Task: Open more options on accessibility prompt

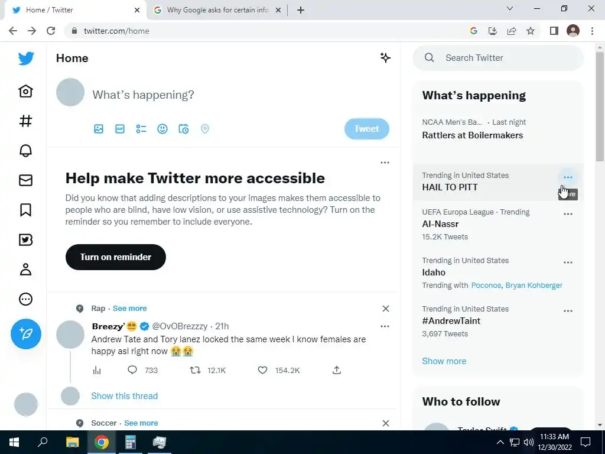Action: tap(385, 163)
